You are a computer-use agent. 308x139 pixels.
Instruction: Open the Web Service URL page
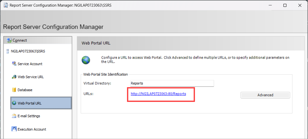pyautogui.click(x=31, y=77)
